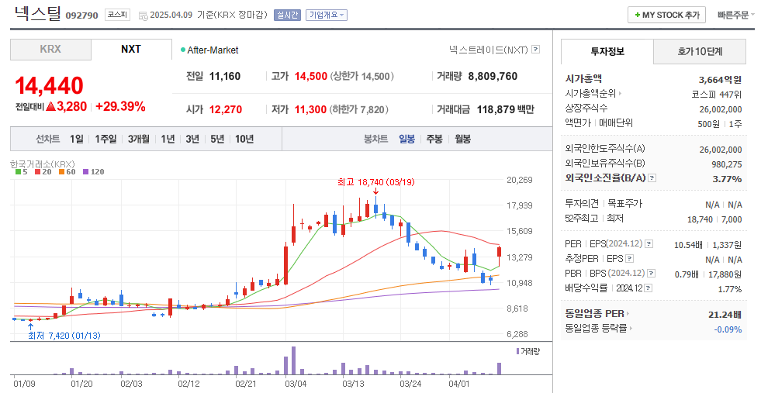Click the orange 60-day moving average legend swatch
This screenshot has width=761, height=393.
click(x=61, y=172)
